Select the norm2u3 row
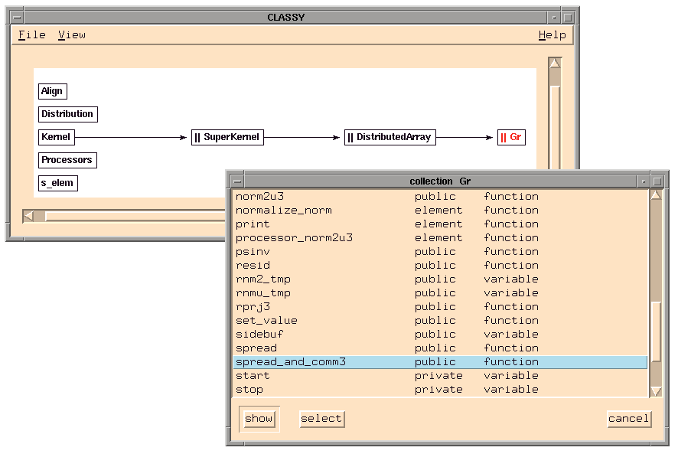This screenshot has height=454, width=678. [x=440, y=197]
